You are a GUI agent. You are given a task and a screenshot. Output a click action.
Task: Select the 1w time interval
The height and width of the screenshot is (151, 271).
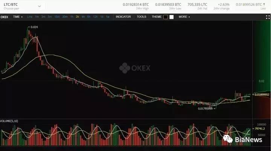(108, 17)
